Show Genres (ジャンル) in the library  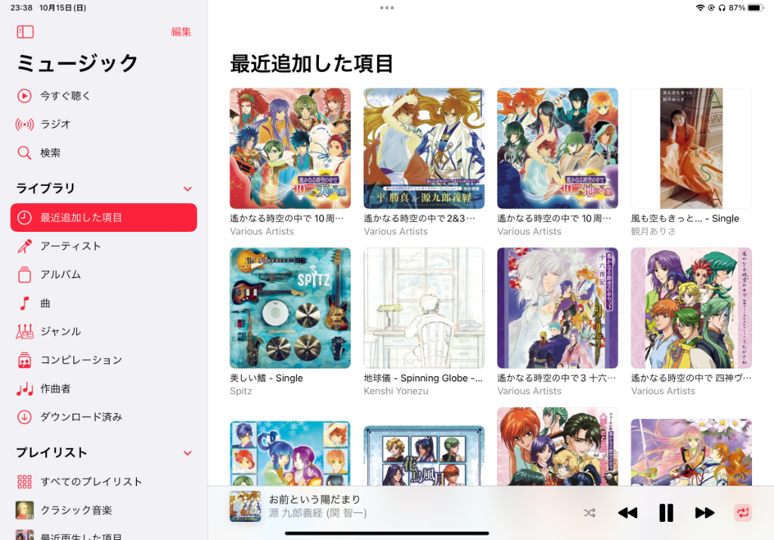click(104, 332)
